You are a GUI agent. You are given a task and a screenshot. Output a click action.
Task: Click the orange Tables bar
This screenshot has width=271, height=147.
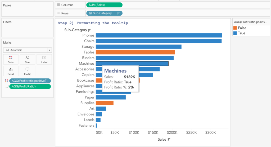click(135, 52)
